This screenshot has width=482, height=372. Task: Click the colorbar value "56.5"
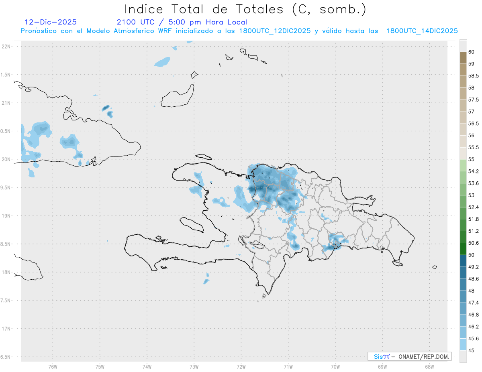473,124
